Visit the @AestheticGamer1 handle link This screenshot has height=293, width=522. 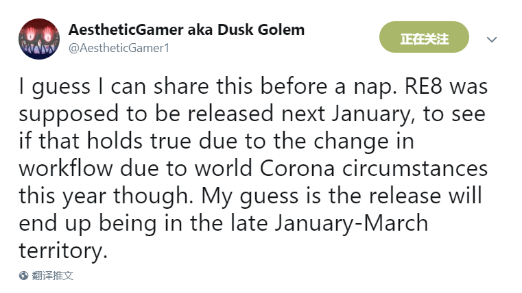[119, 48]
